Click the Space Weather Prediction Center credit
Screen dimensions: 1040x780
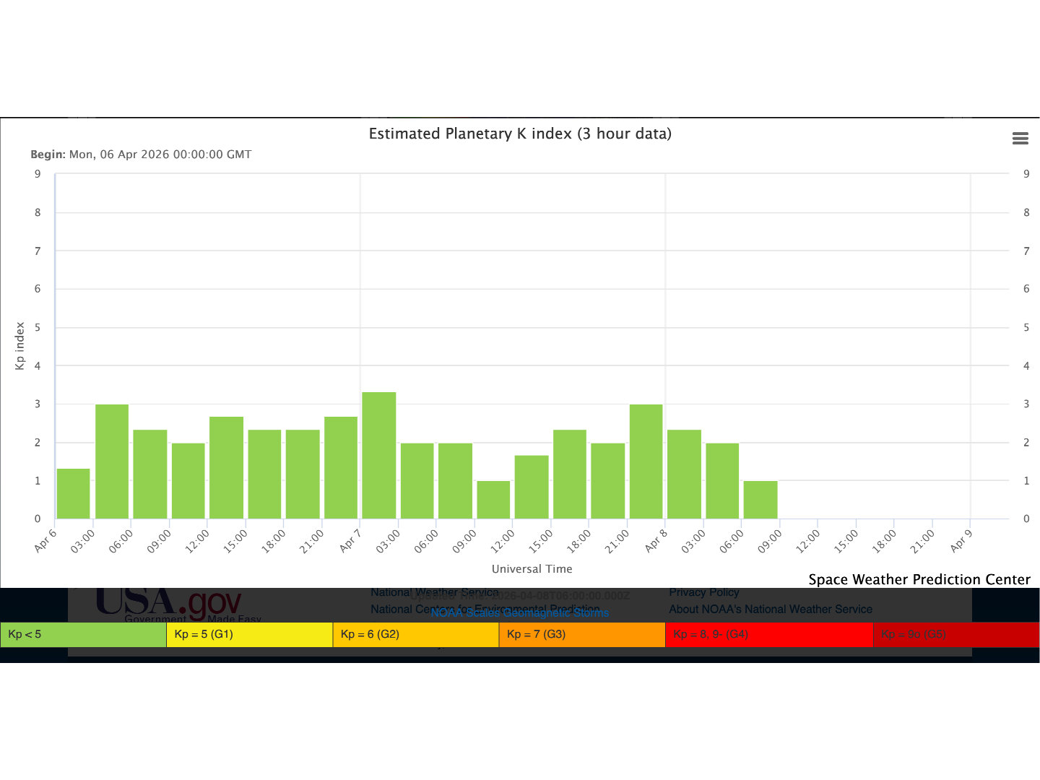point(919,579)
